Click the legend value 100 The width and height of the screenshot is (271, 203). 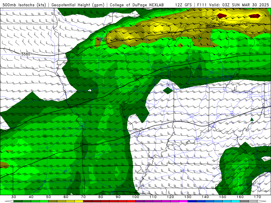(136, 197)
